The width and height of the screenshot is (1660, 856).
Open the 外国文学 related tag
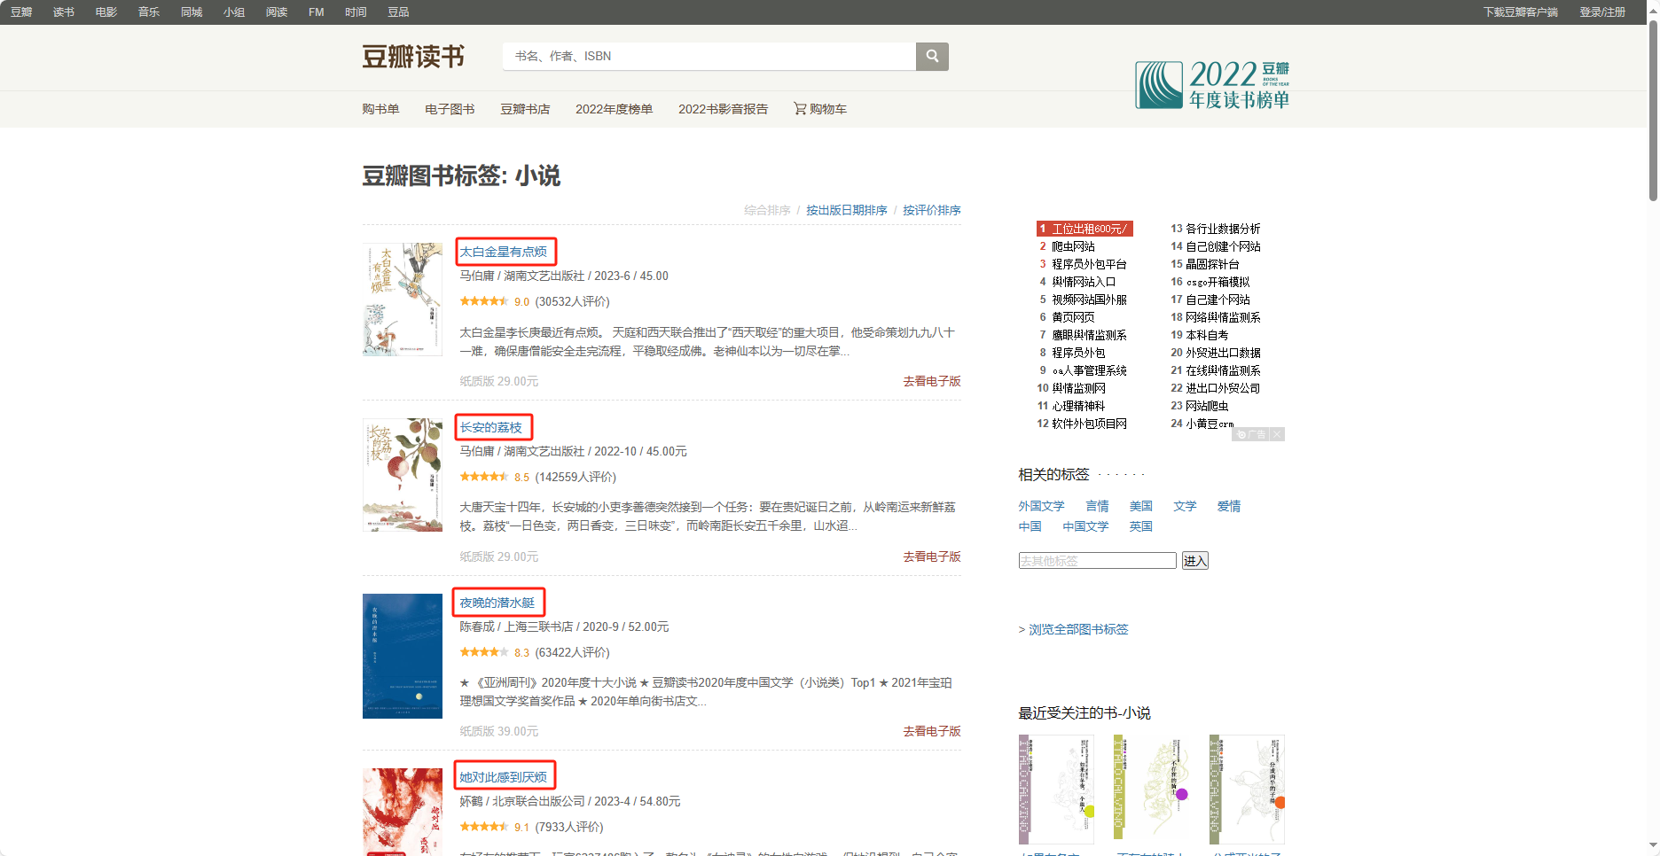point(1041,506)
